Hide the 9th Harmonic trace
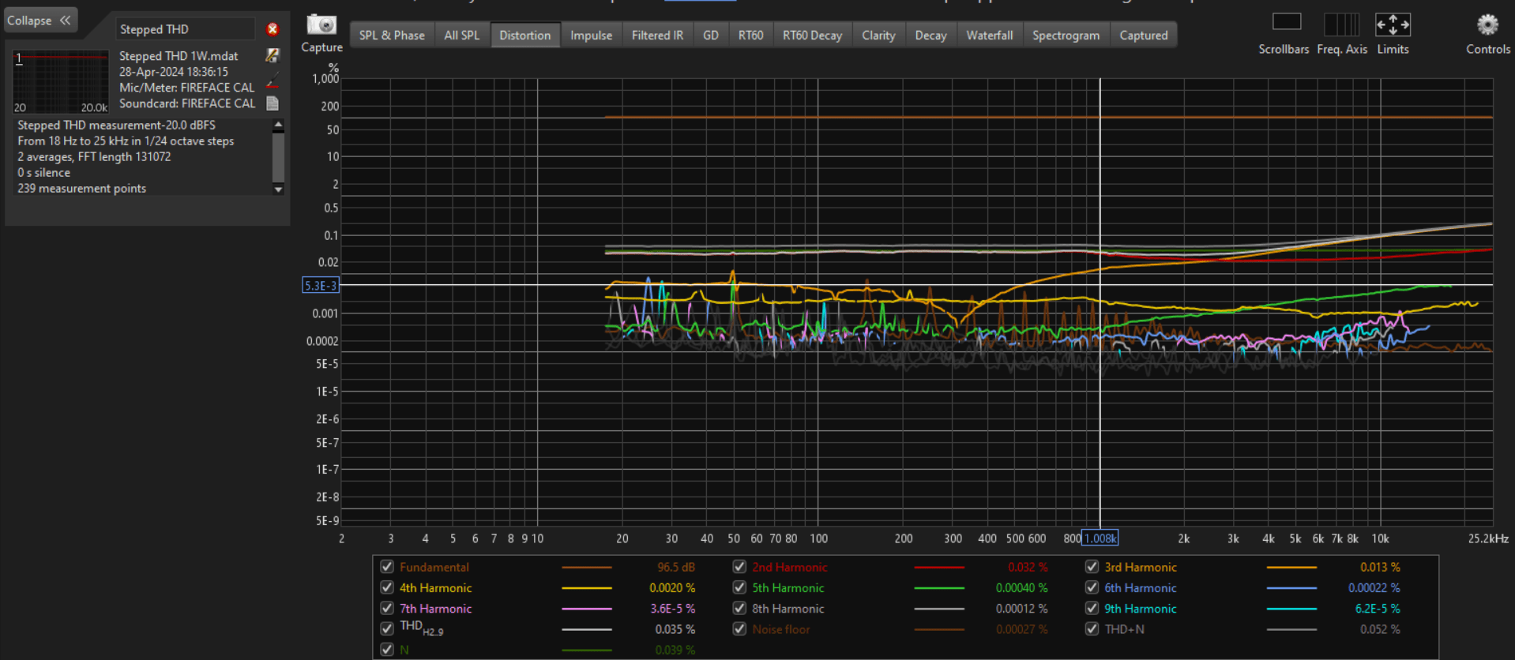The width and height of the screenshot is (1515, 660). tap(1092, 608)
